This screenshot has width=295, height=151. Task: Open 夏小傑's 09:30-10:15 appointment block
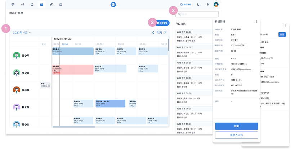tap(131, 121)
